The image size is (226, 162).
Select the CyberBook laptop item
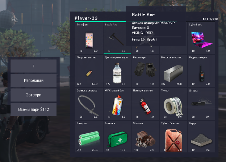point(201,38)
